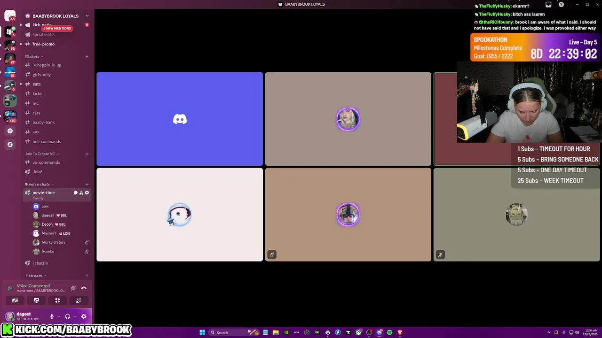
Task: Select Decon in the voice member list
Action: tap(60, 224)
